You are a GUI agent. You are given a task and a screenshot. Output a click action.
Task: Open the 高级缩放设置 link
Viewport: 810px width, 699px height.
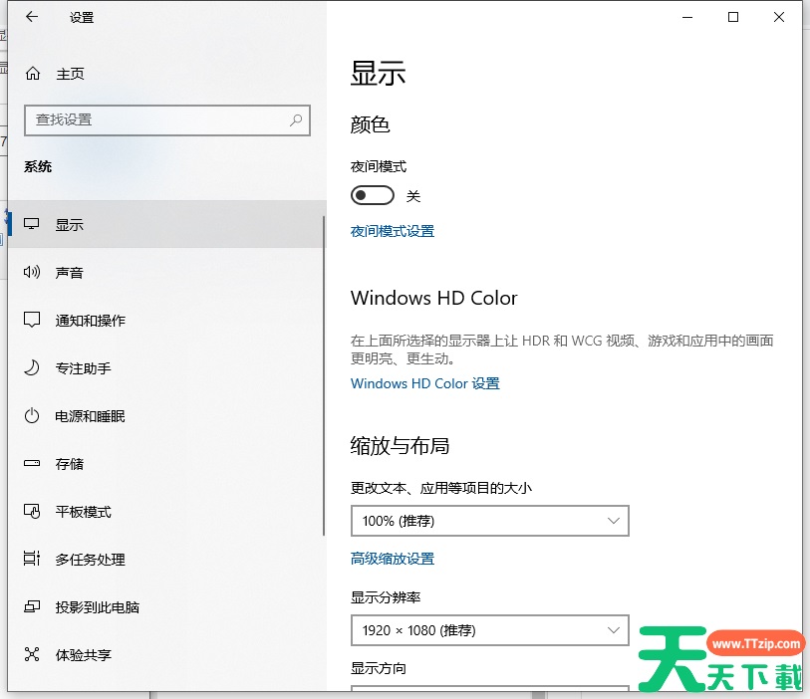point(393,559)
